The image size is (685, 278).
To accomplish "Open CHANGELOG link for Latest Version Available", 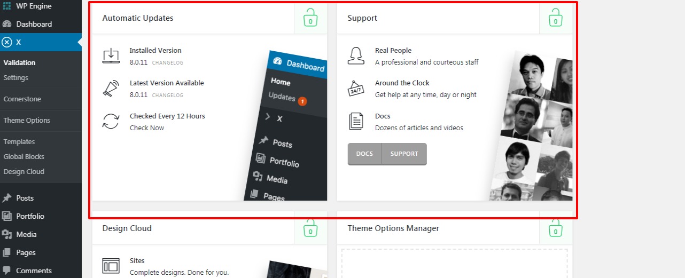I will coord(168,96).
